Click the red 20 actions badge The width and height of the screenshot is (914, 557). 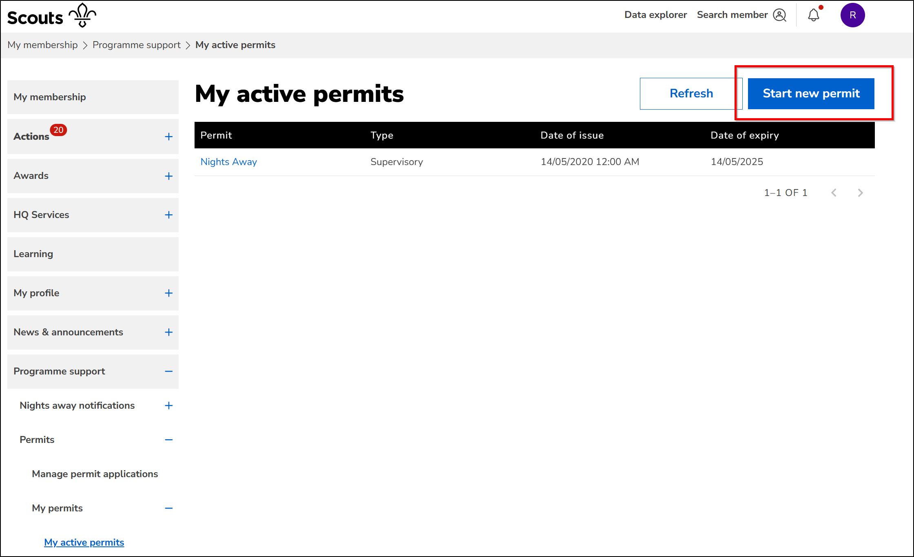[x=58, y=130]
